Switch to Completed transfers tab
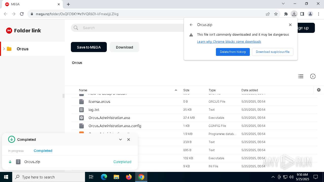Viewport: 324px width, 182px height. coord(43,151)
